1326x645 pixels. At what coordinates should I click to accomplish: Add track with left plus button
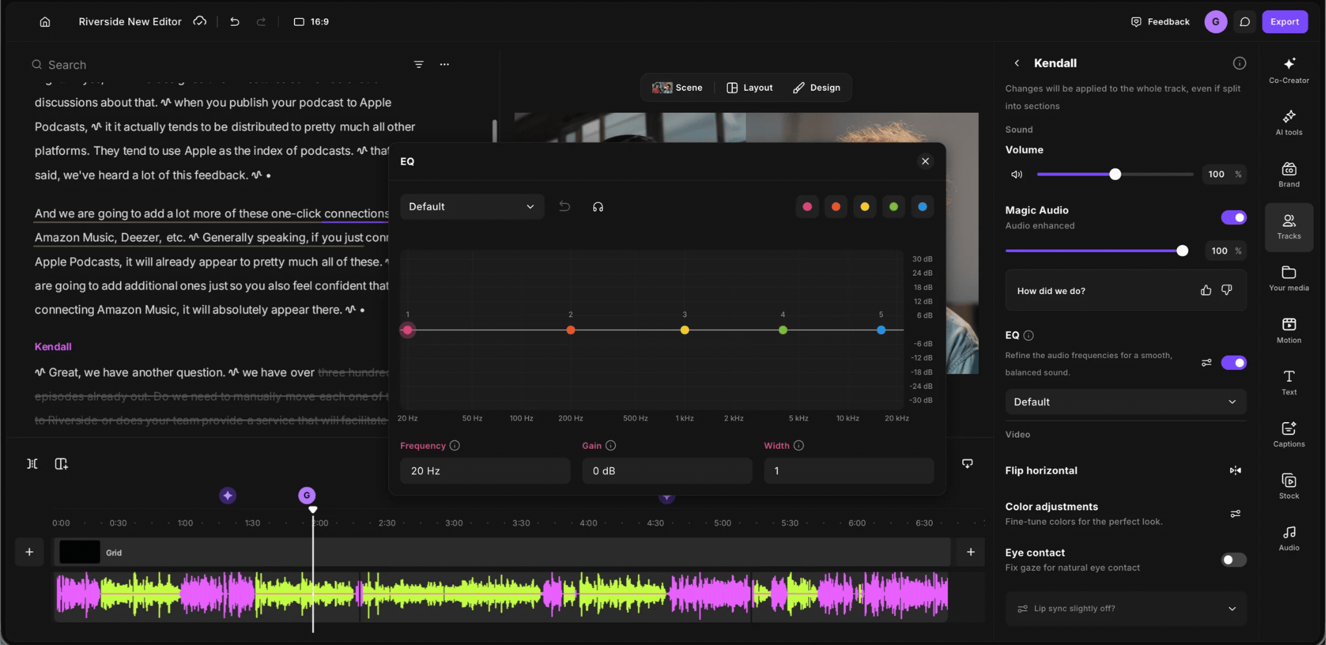coord(29,552)
